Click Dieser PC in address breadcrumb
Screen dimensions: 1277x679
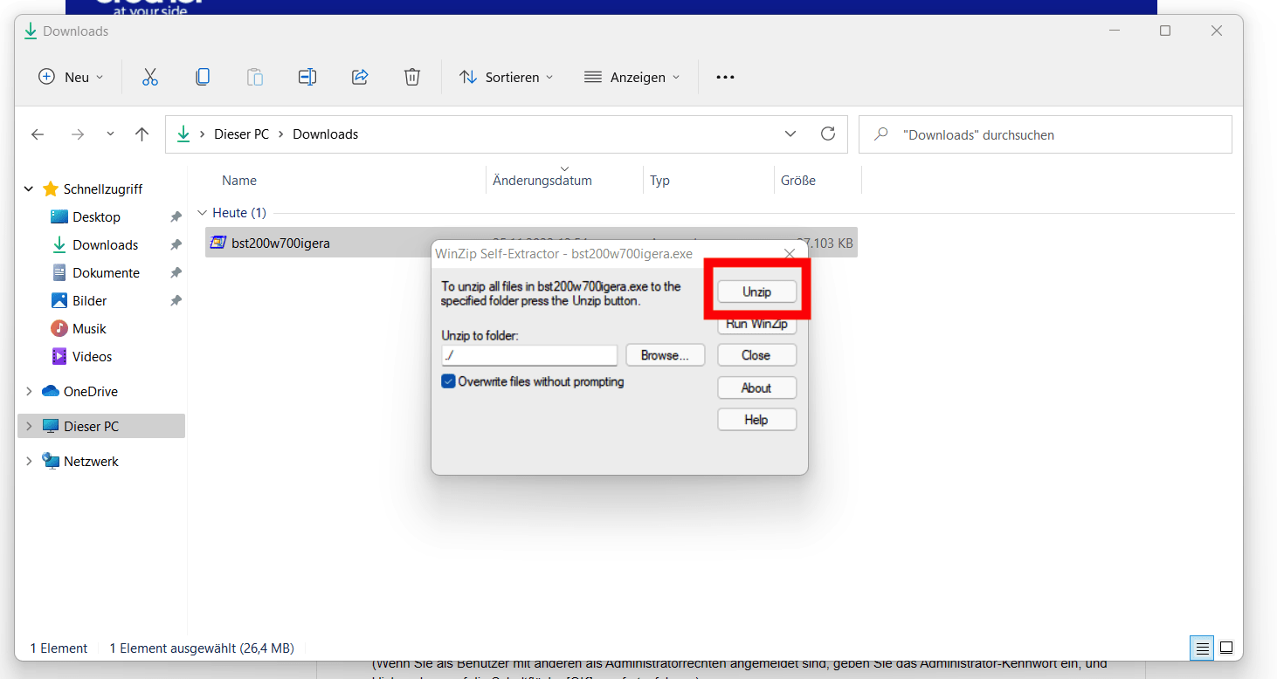click(241, 134)
